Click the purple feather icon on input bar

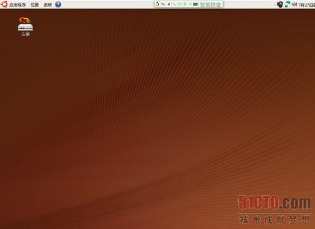point(169,4)
